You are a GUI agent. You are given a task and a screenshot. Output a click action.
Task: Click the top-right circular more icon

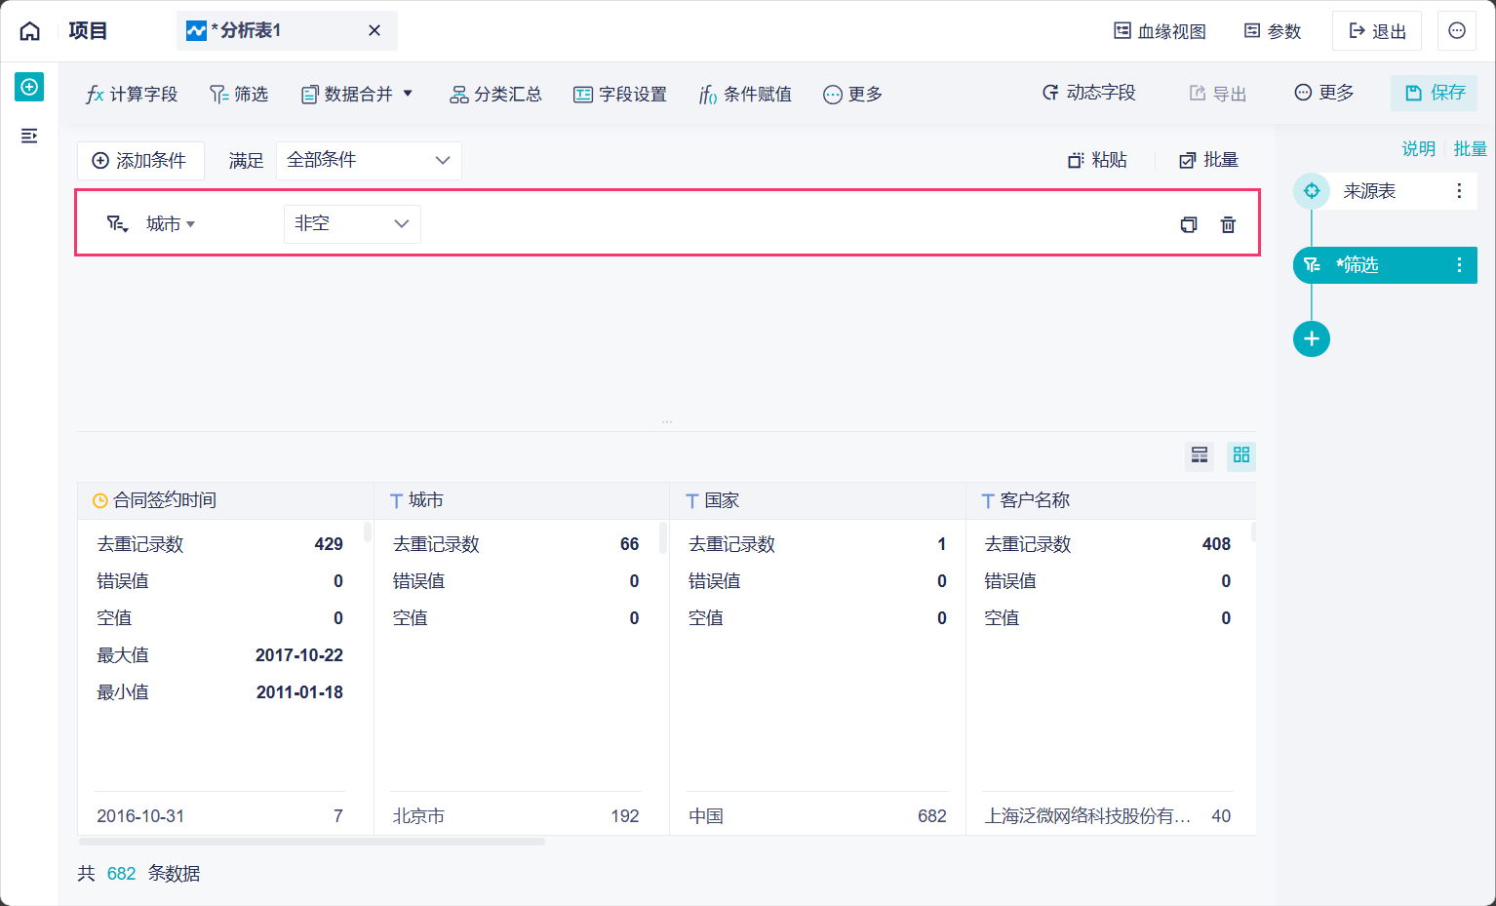(x=1456, y=31)
